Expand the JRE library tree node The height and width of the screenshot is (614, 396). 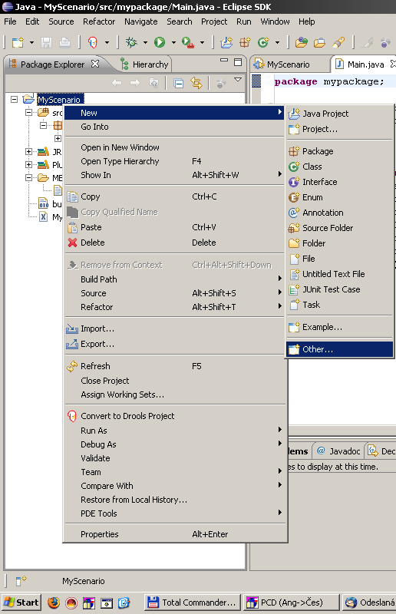click(x=28, y=151)
